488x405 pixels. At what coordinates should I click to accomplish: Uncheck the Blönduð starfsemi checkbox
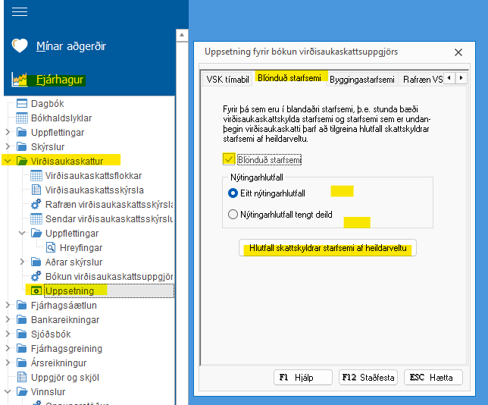(x=229, y=159)
